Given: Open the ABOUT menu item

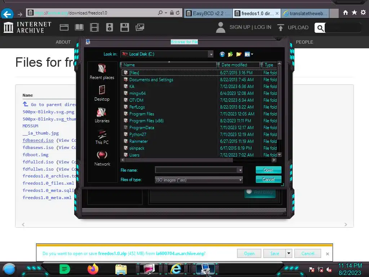Looking at the screenshot, I should click(x=63, y=42).
